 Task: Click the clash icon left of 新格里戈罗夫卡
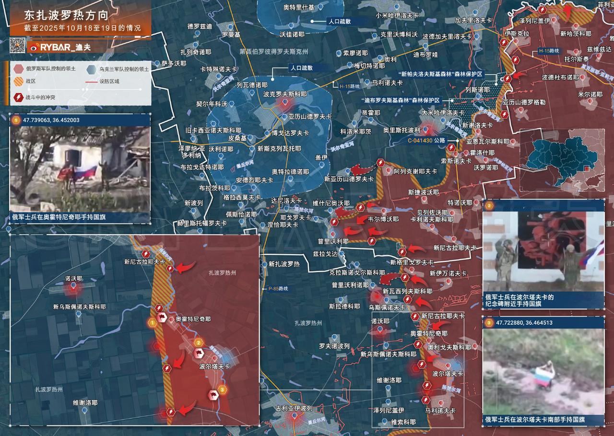[402, 252]
